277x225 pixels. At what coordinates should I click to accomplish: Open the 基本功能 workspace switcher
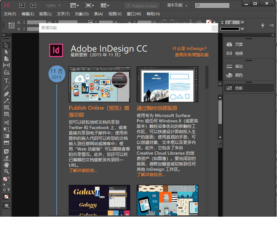[177, 5]
